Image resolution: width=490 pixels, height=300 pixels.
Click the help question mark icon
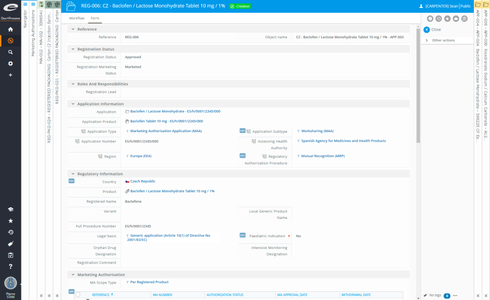click(x=10, y=266)
